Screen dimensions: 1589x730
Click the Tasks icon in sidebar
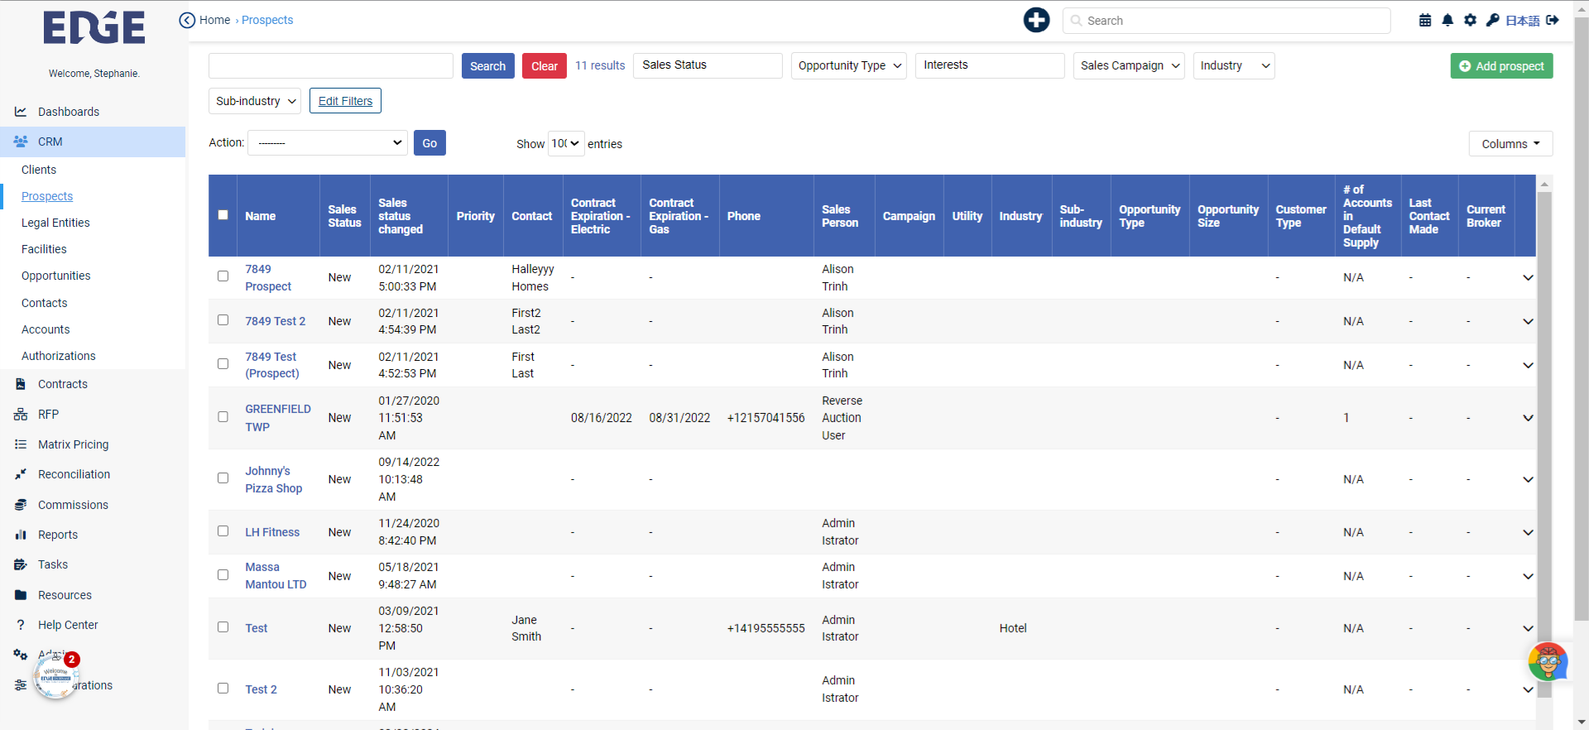tap(21, 564)
